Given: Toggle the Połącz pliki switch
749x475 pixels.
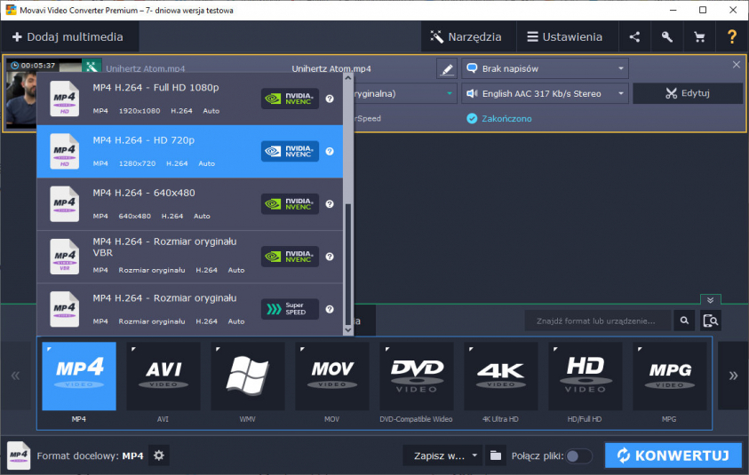Looking at the screenshot, I should tap(578, 455).
